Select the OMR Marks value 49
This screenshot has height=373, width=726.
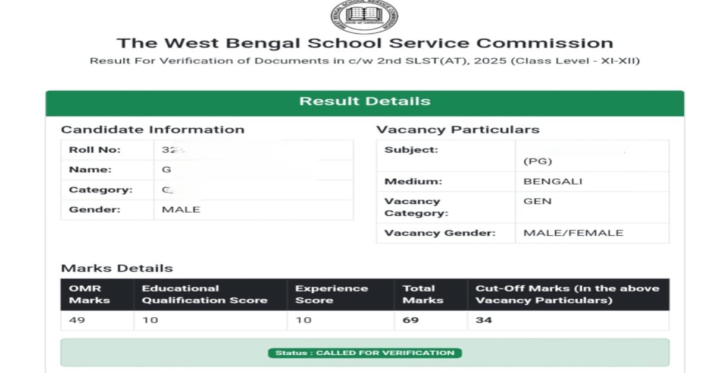pyautogui.click(x=77, y=320)
